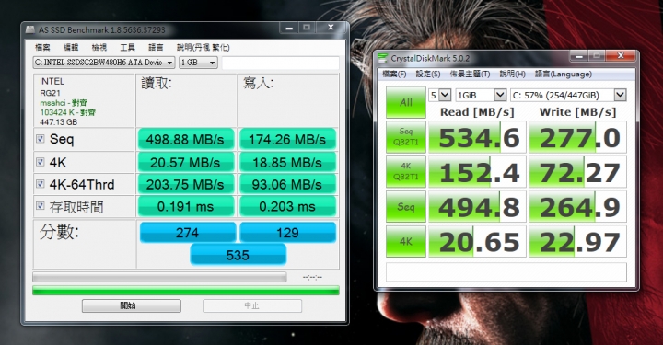Click the 18.85 MB/s 4K write result
This screenshot has height=345, width=663.
pyautogui.click(x=287, y=162)
